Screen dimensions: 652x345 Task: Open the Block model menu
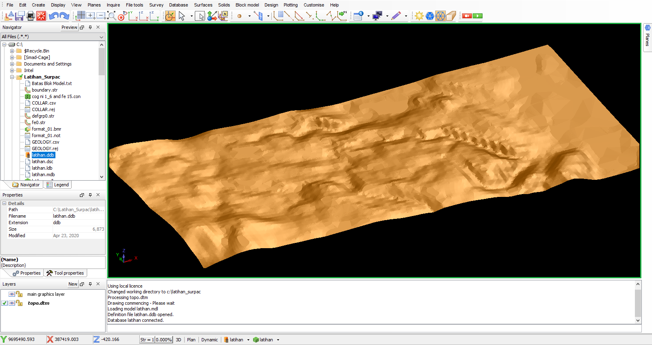coord(247,5)
